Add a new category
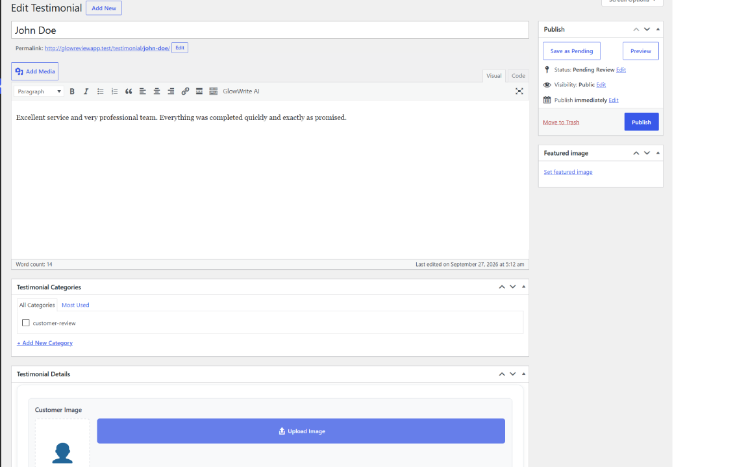Viewport: 748px width, 467px height. 45,343
